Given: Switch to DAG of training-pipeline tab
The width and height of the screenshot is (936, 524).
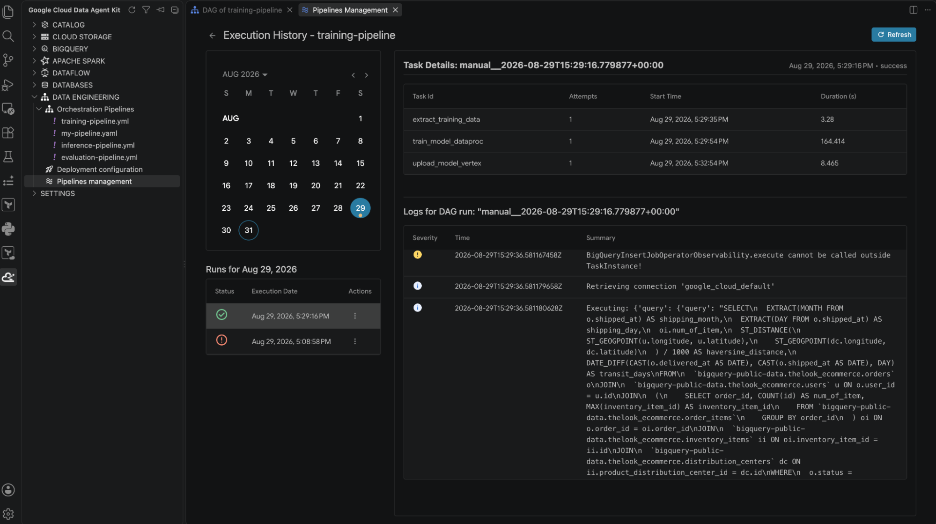Looking at the screenshot, I should pyautogui.click(x=242, y=10).
